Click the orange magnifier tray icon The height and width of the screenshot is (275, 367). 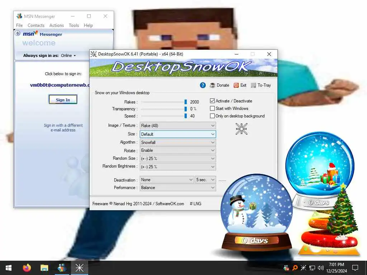pyautogui.click(x=295, y=268)
